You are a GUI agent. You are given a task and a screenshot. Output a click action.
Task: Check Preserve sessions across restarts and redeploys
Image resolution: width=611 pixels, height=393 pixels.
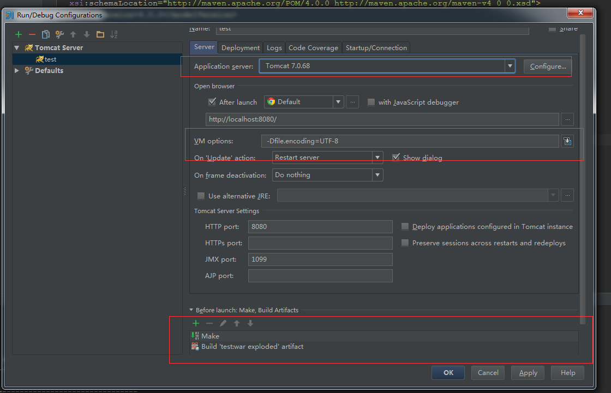coord(405,243)
